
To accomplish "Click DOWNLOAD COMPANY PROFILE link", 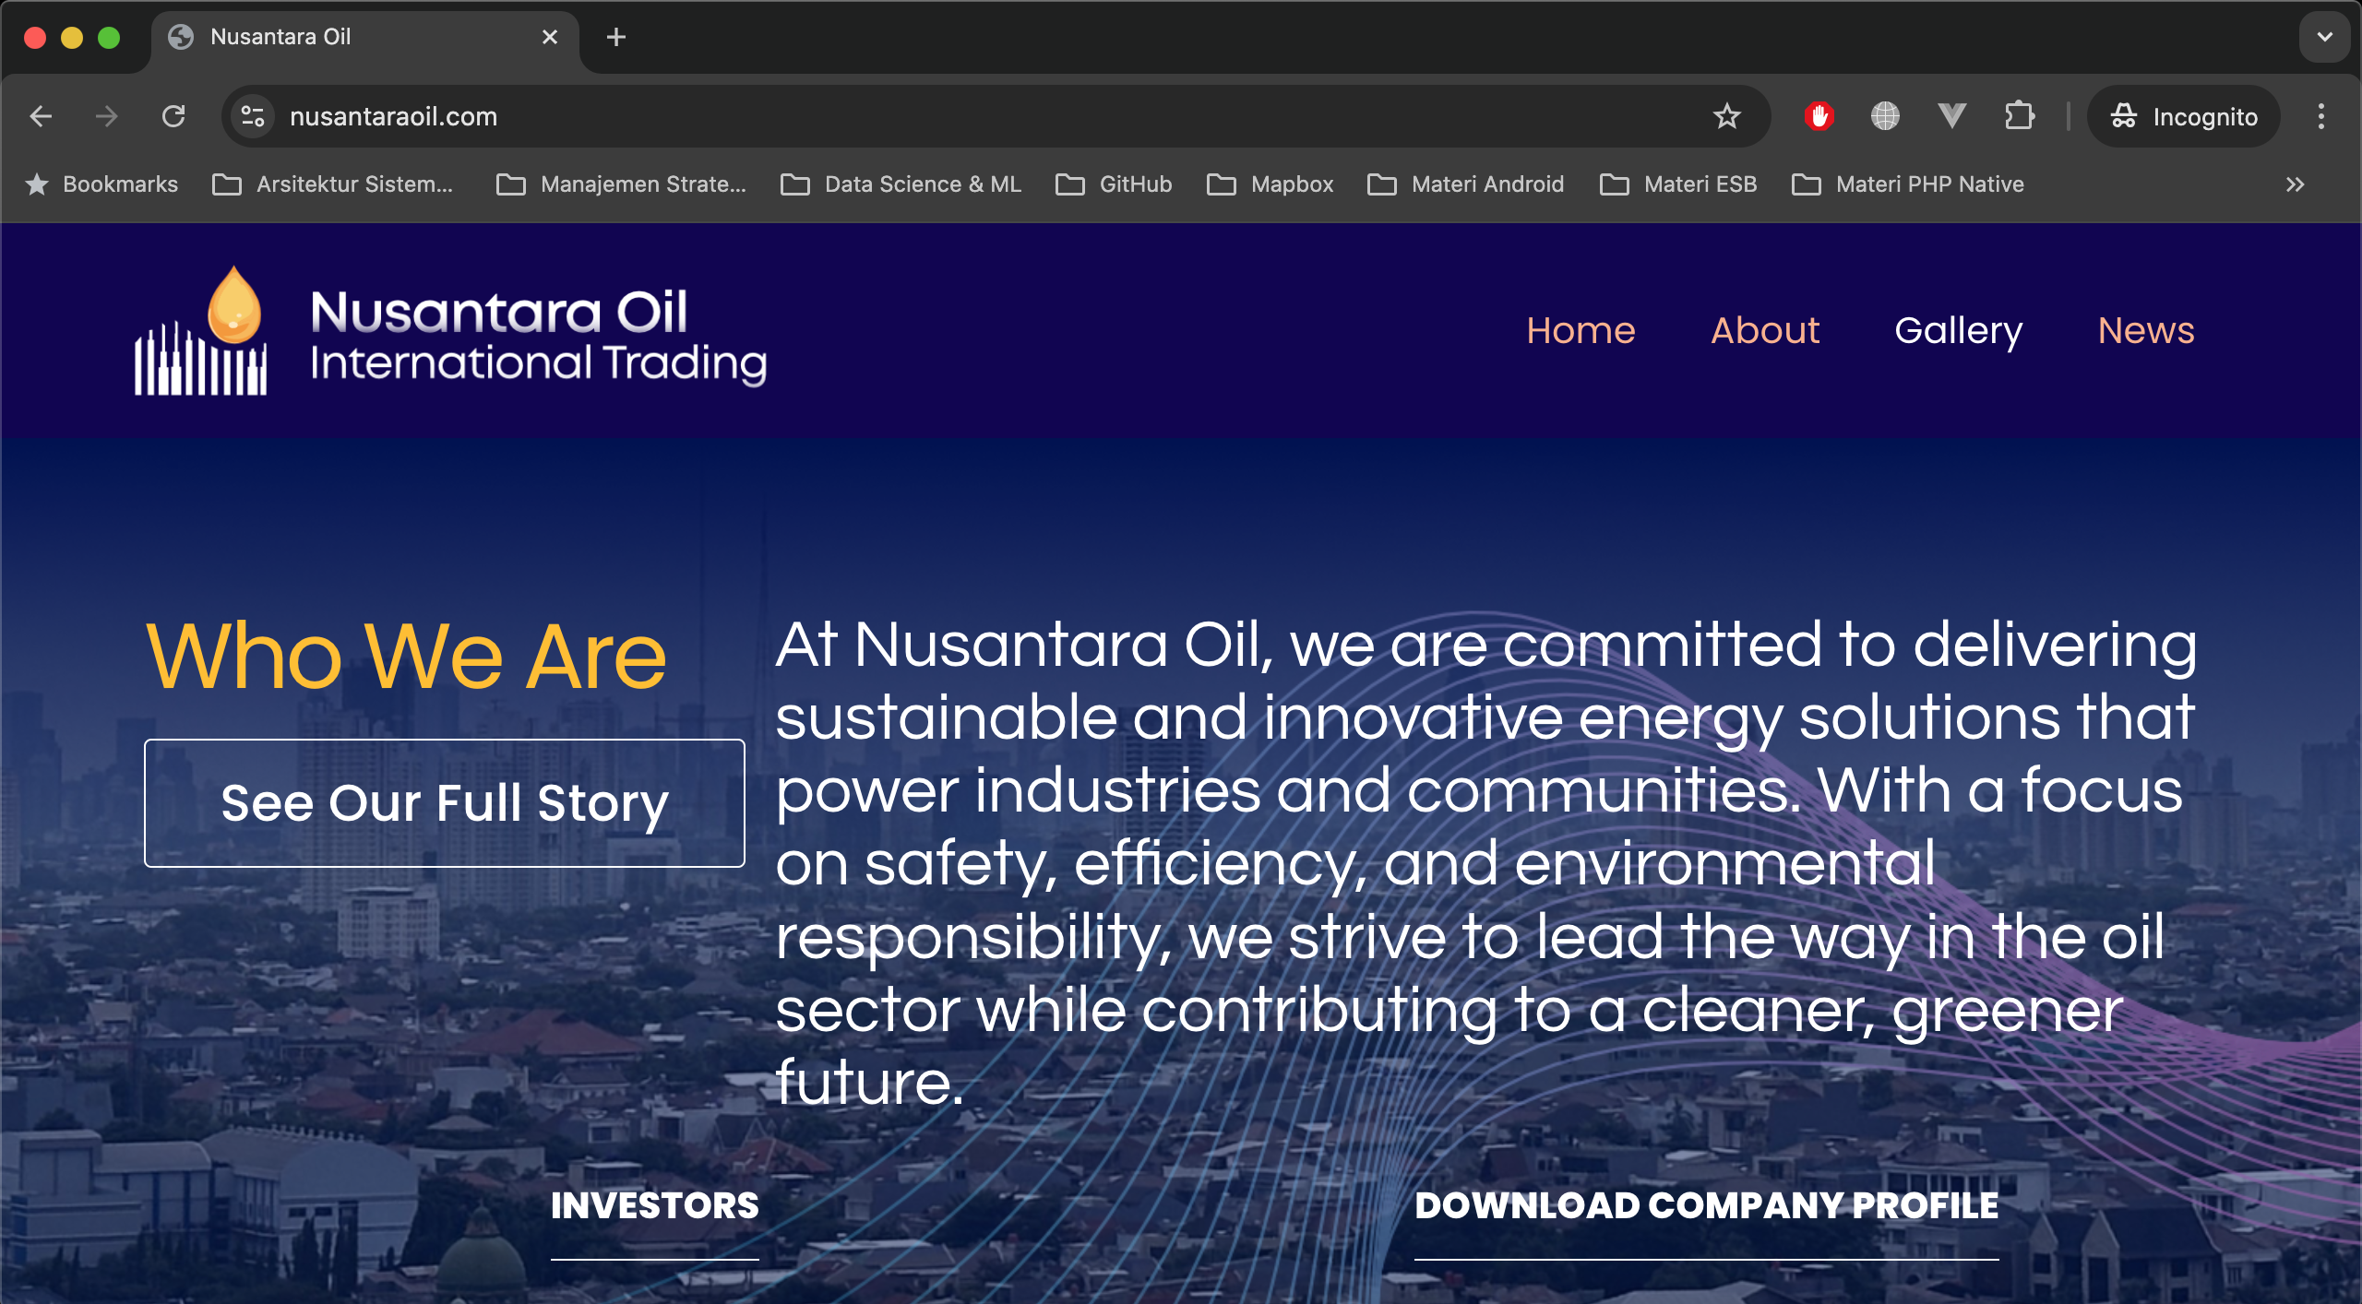I will tap(1707, 1206).
